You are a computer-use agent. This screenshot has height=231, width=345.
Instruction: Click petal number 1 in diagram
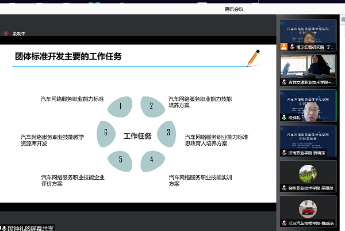(120, 106)
